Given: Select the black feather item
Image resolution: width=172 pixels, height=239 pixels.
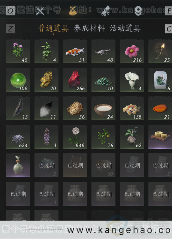Looking at the screenshot, I should point(18,108).
